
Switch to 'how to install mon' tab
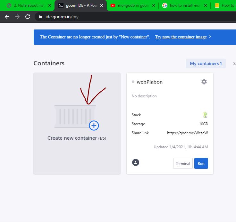click(x=184, y=5)
